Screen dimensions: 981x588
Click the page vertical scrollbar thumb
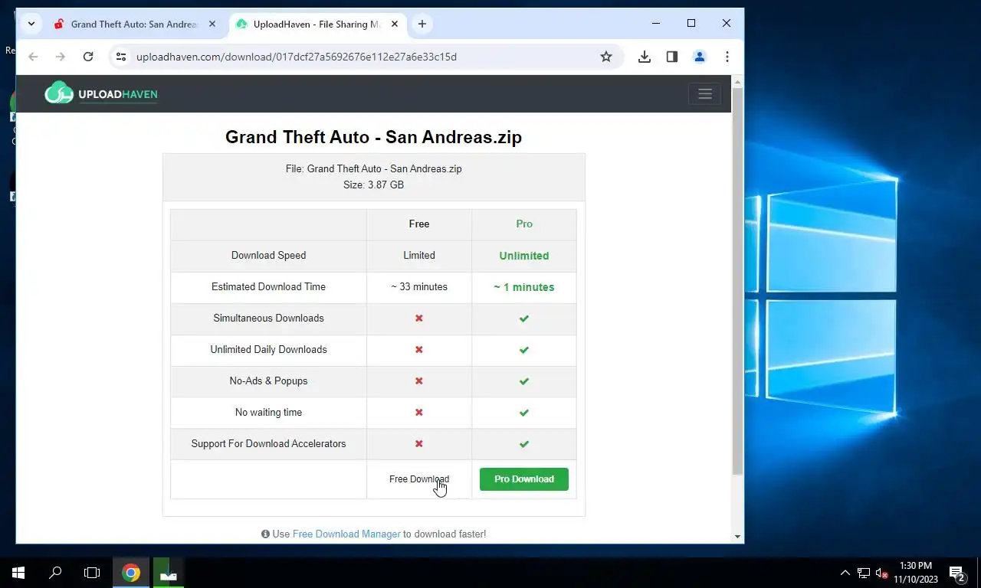tap(737, 281)
